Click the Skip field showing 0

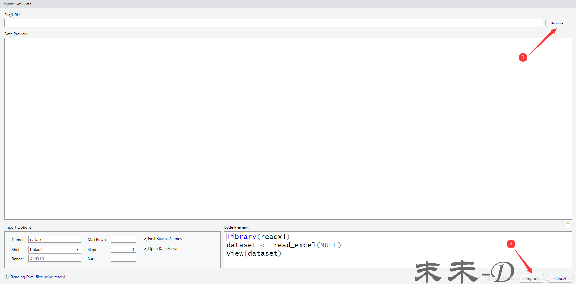click(x=123, y=249)
